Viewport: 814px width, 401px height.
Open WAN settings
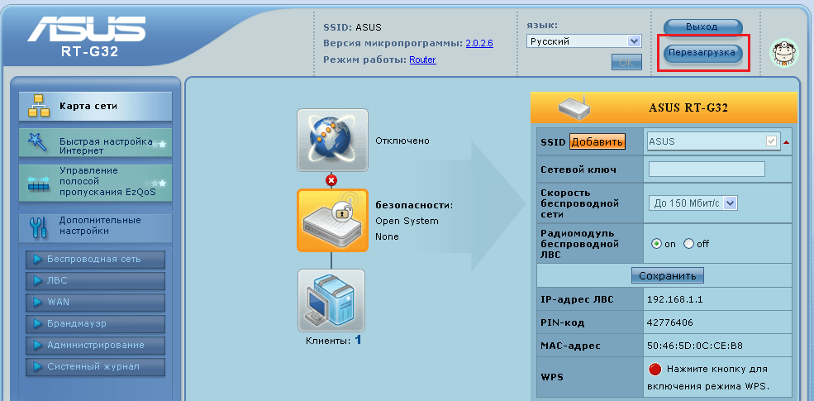click(x=95, y=302)
